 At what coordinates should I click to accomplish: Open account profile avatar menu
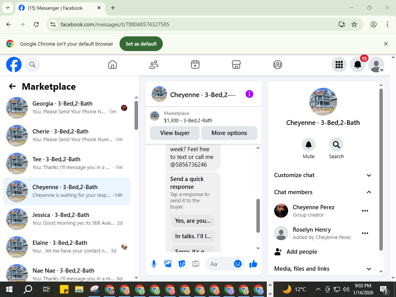pos(376,65)
